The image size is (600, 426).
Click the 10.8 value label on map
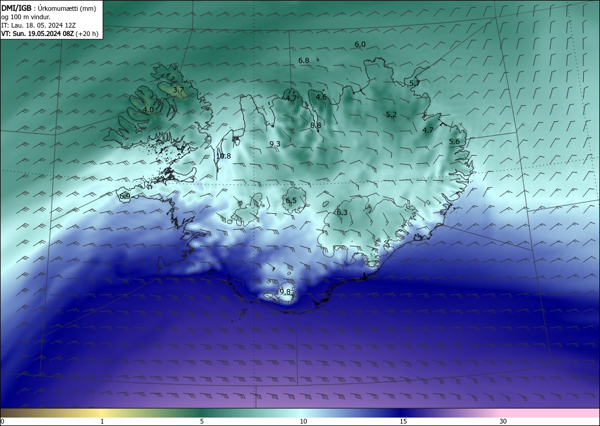(223, 156)
